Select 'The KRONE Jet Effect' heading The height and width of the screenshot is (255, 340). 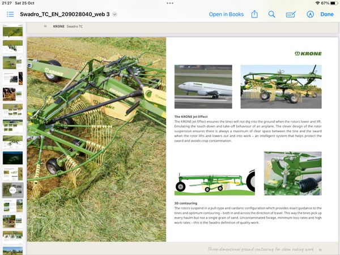[x=191, y=116]
